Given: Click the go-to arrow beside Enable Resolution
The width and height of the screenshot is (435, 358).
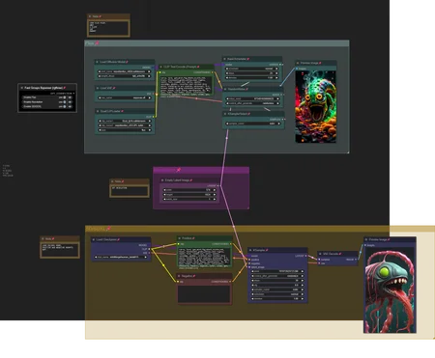Looking at the screenshot, I should (x=71, y=102).
